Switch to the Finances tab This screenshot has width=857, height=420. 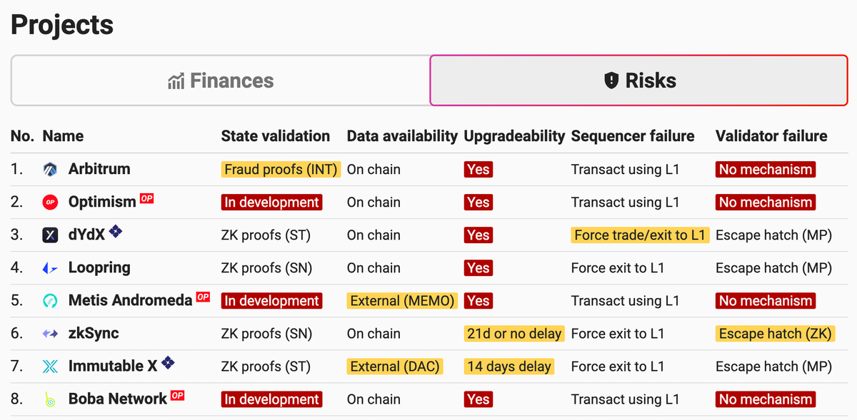click(221, 81)
